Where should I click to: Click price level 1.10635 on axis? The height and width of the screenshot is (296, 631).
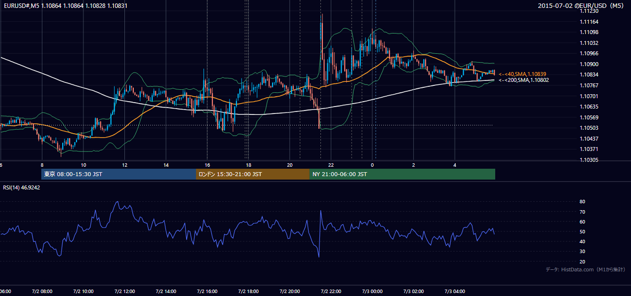589,107
